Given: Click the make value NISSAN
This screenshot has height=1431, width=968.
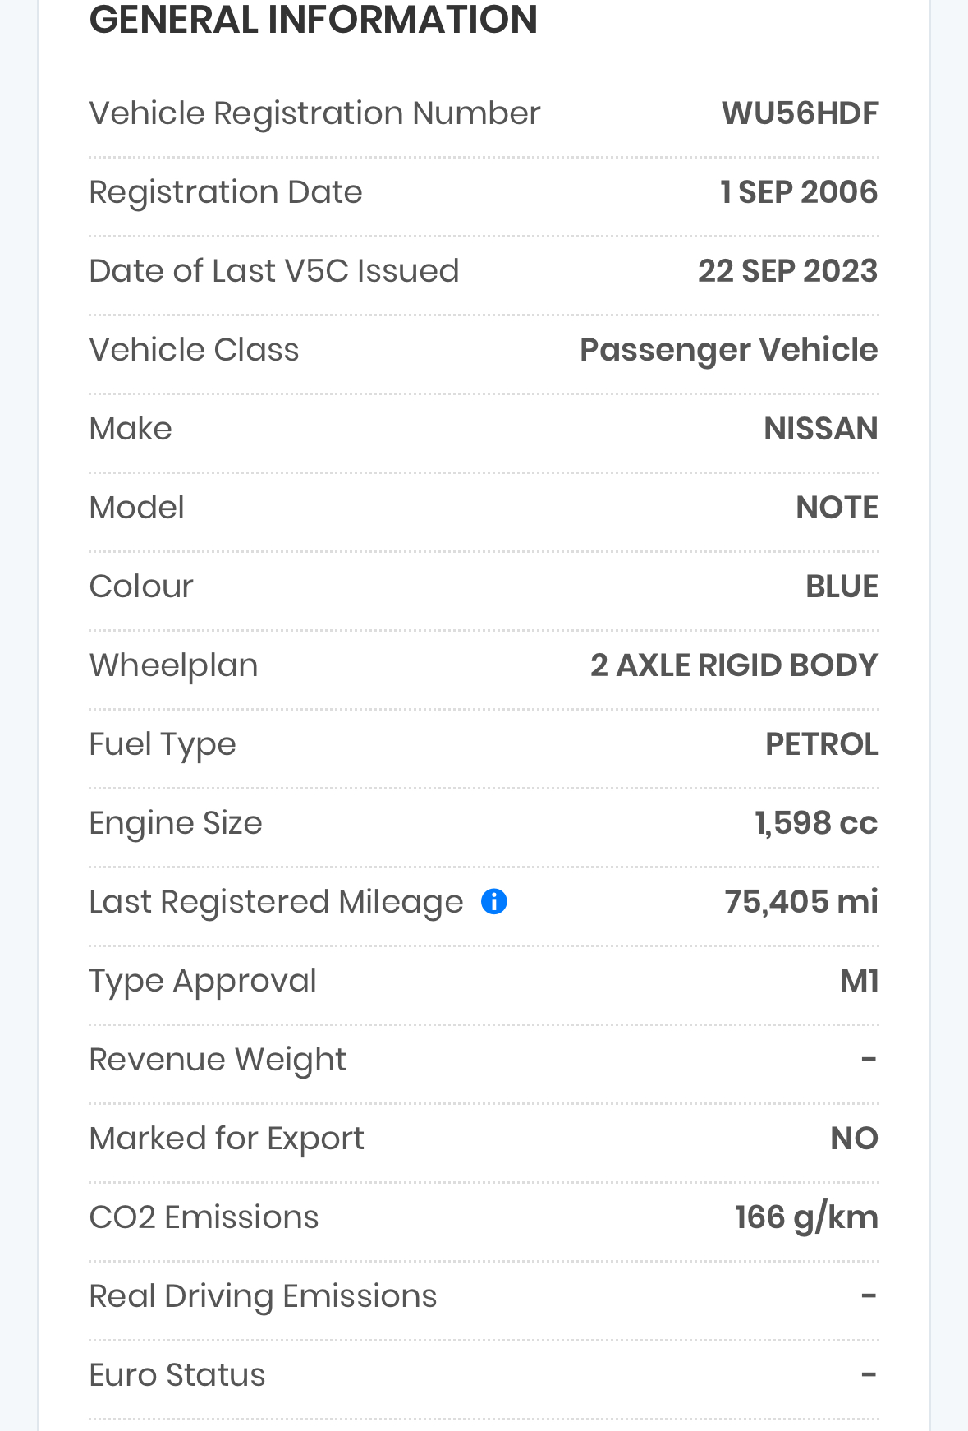Looking at the screenshot, I should click(820, 429).
